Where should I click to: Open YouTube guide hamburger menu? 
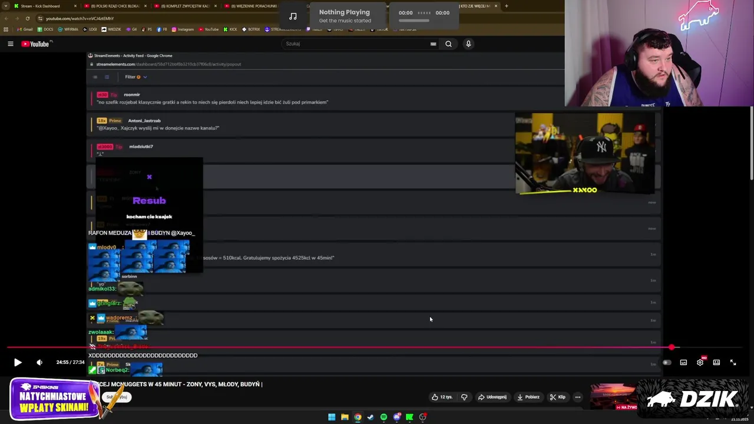[10, 44]
